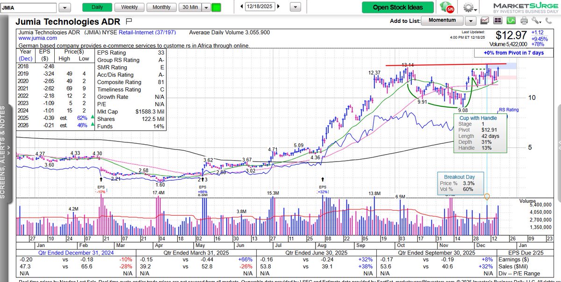Print the chart with the printer icon
561x282 pixels.
(524, 21)
